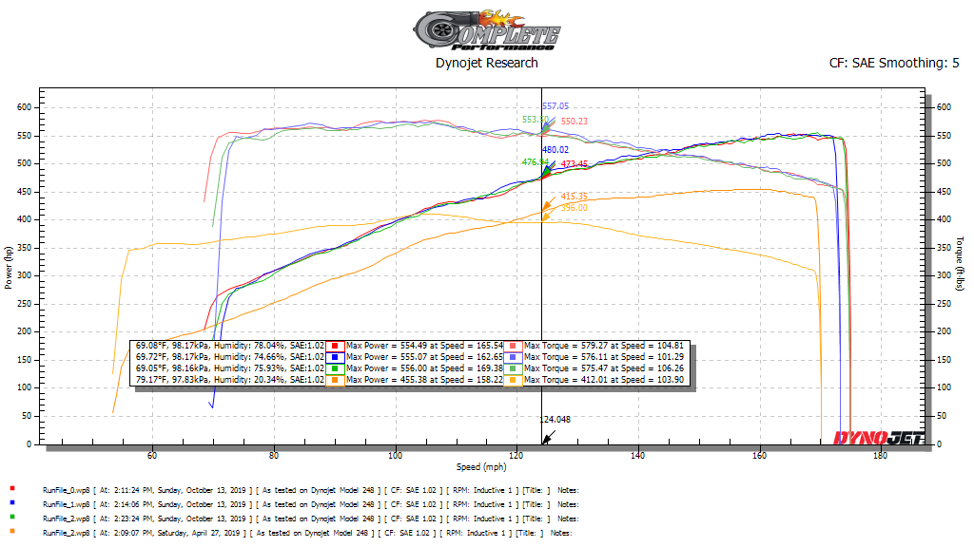Click the orange Max Power legend swatch

pyautogui.click(x=335, y=380)
